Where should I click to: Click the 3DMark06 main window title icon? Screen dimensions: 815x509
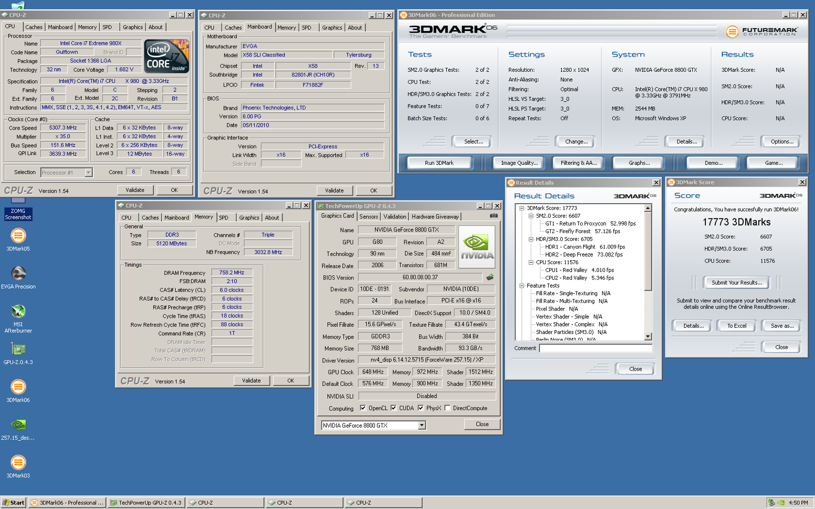click(x=403, y=15)
